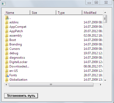114x103 pixels.
Task: Select the AppPatch folder name
Action: tap(16, 31)
